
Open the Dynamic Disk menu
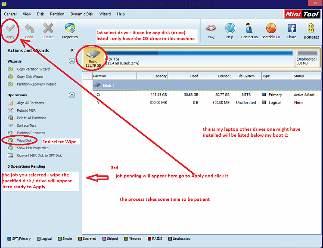click(x=82, y=14)
